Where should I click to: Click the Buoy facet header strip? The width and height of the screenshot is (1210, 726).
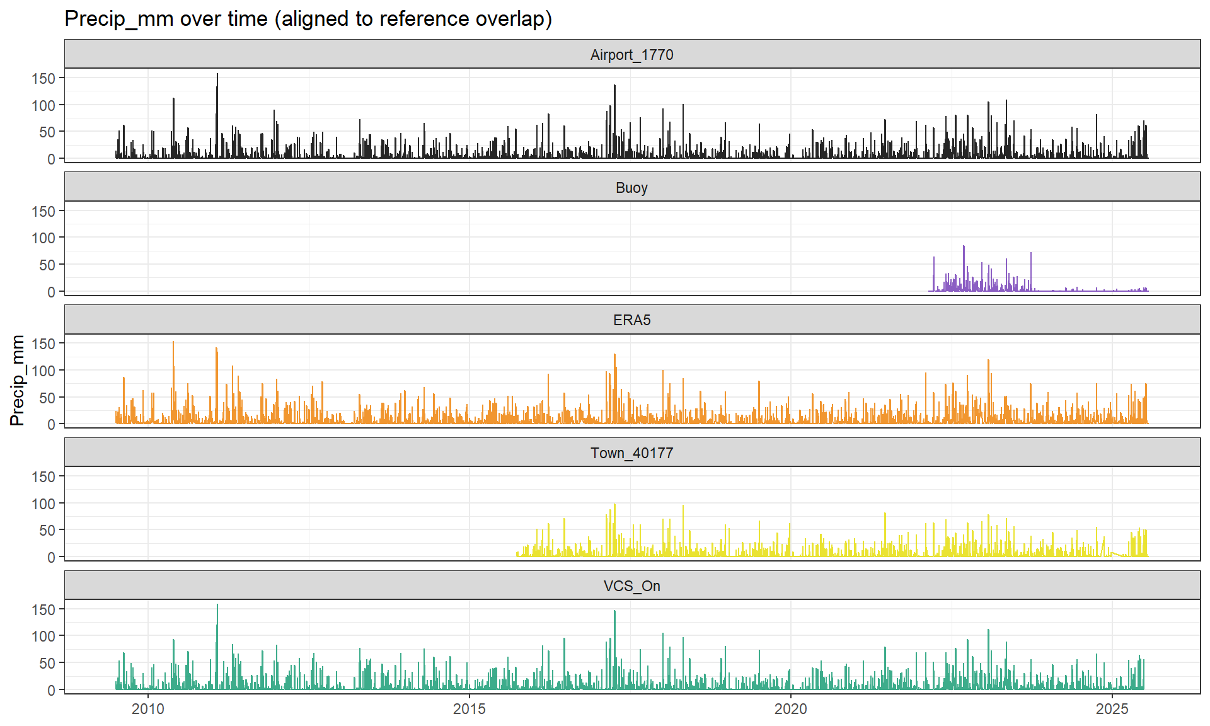click(631, 188)
